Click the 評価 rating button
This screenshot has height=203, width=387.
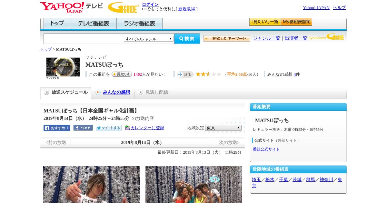pyautogui.click(x=185, y=74)
